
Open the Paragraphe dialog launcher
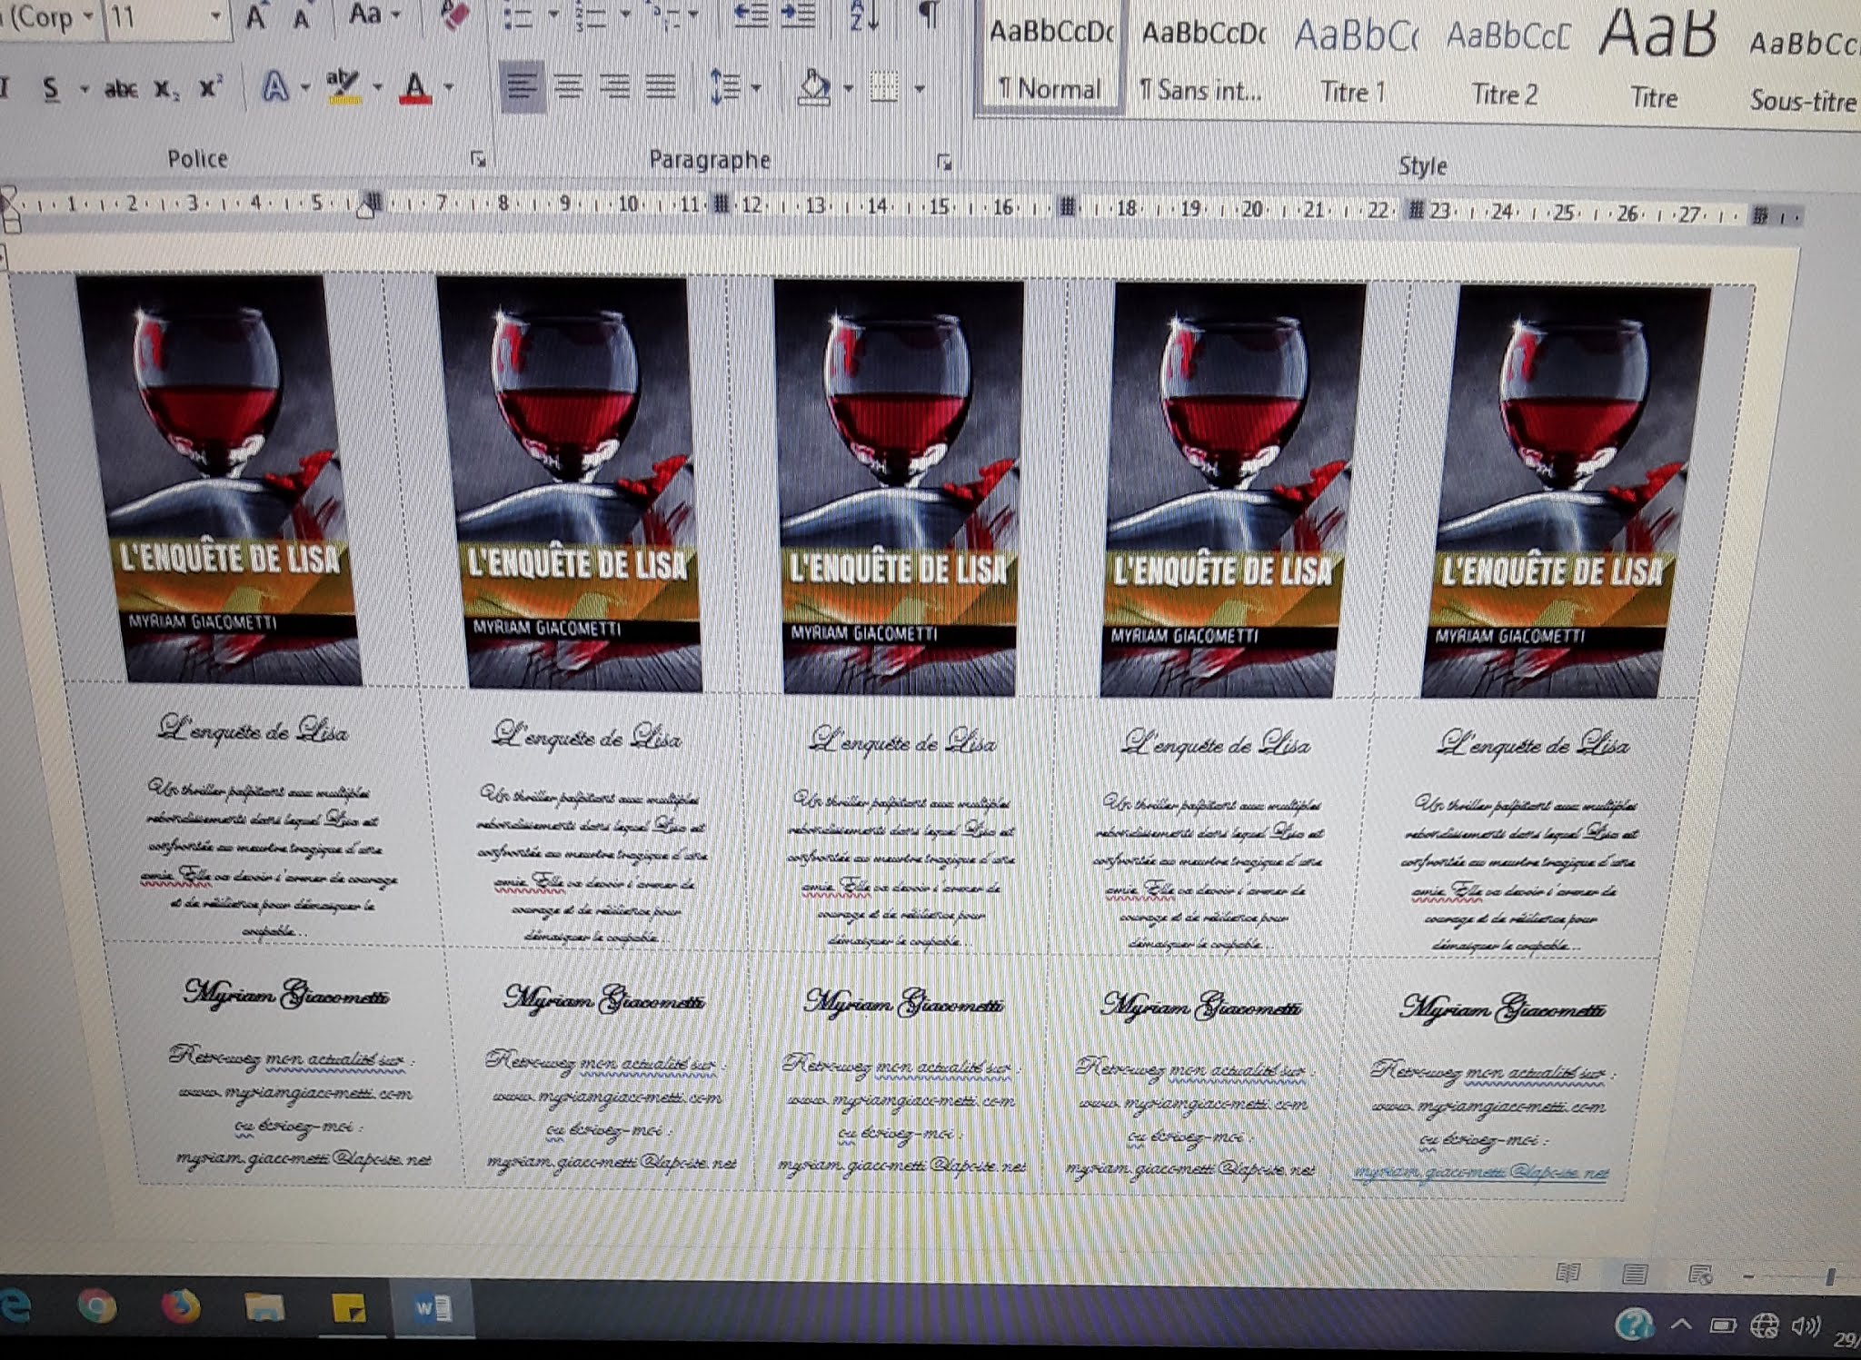(945, 163)
